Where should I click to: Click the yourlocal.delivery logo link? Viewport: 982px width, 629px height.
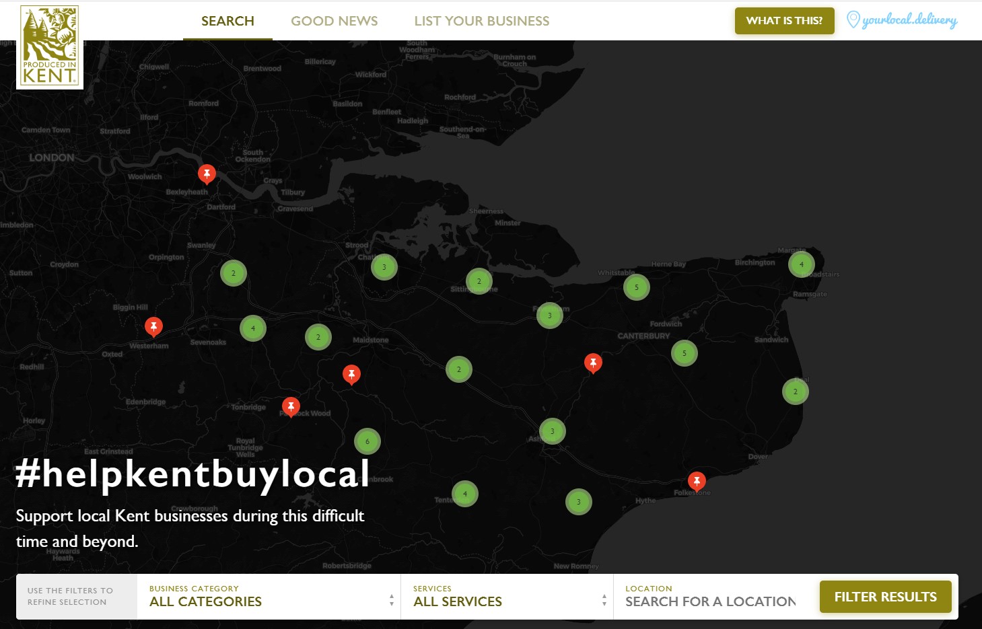[x=902, y=20]
